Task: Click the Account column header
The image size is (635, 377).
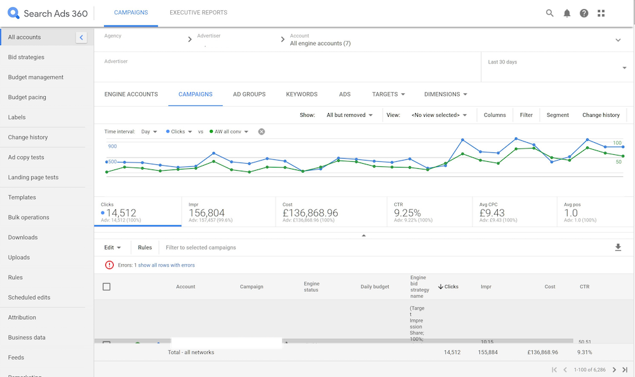Action: tap(185, 287)
